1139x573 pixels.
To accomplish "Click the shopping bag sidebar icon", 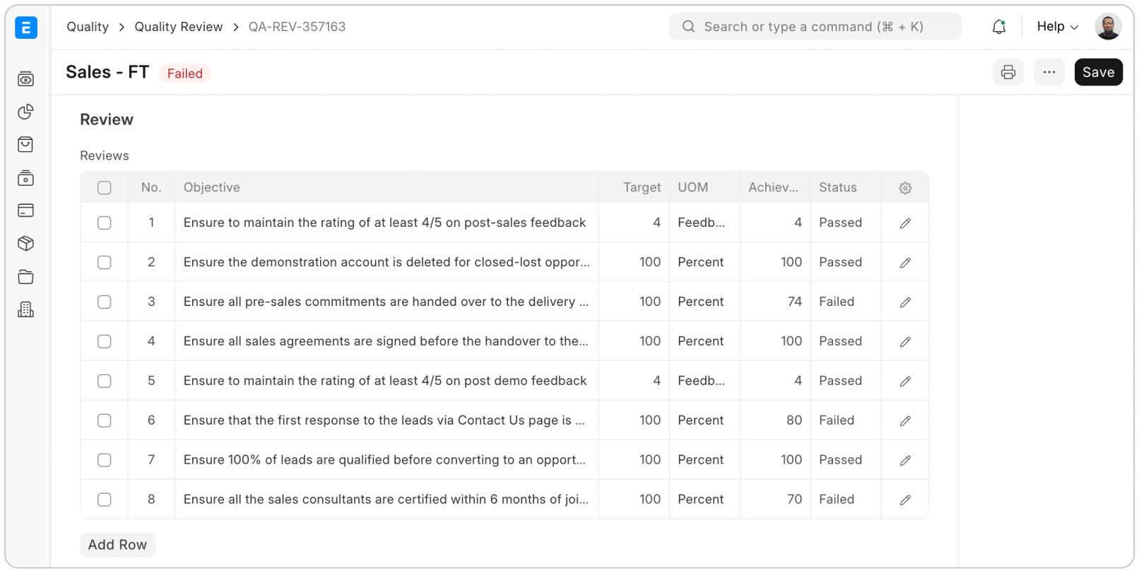I will tap(26, 145).
